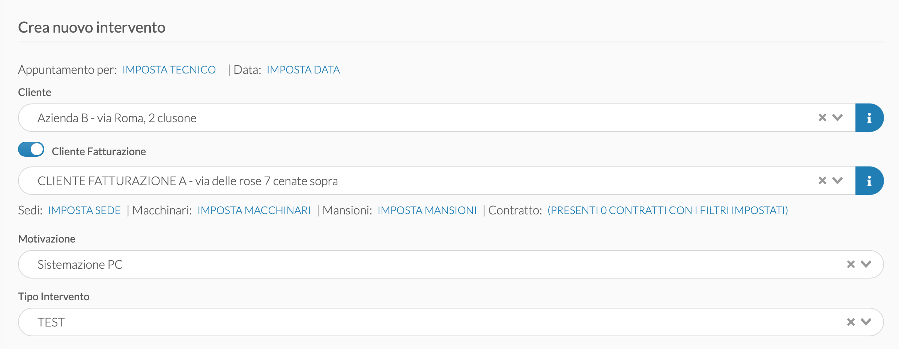Expand the Motivazione dropdown arrow
Screen dimensions: 899x349
pyautogui.click(x=866, y=264)
